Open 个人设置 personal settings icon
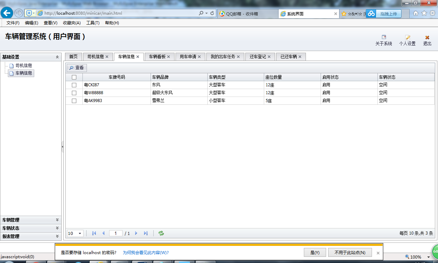 [x=407, y=39]
